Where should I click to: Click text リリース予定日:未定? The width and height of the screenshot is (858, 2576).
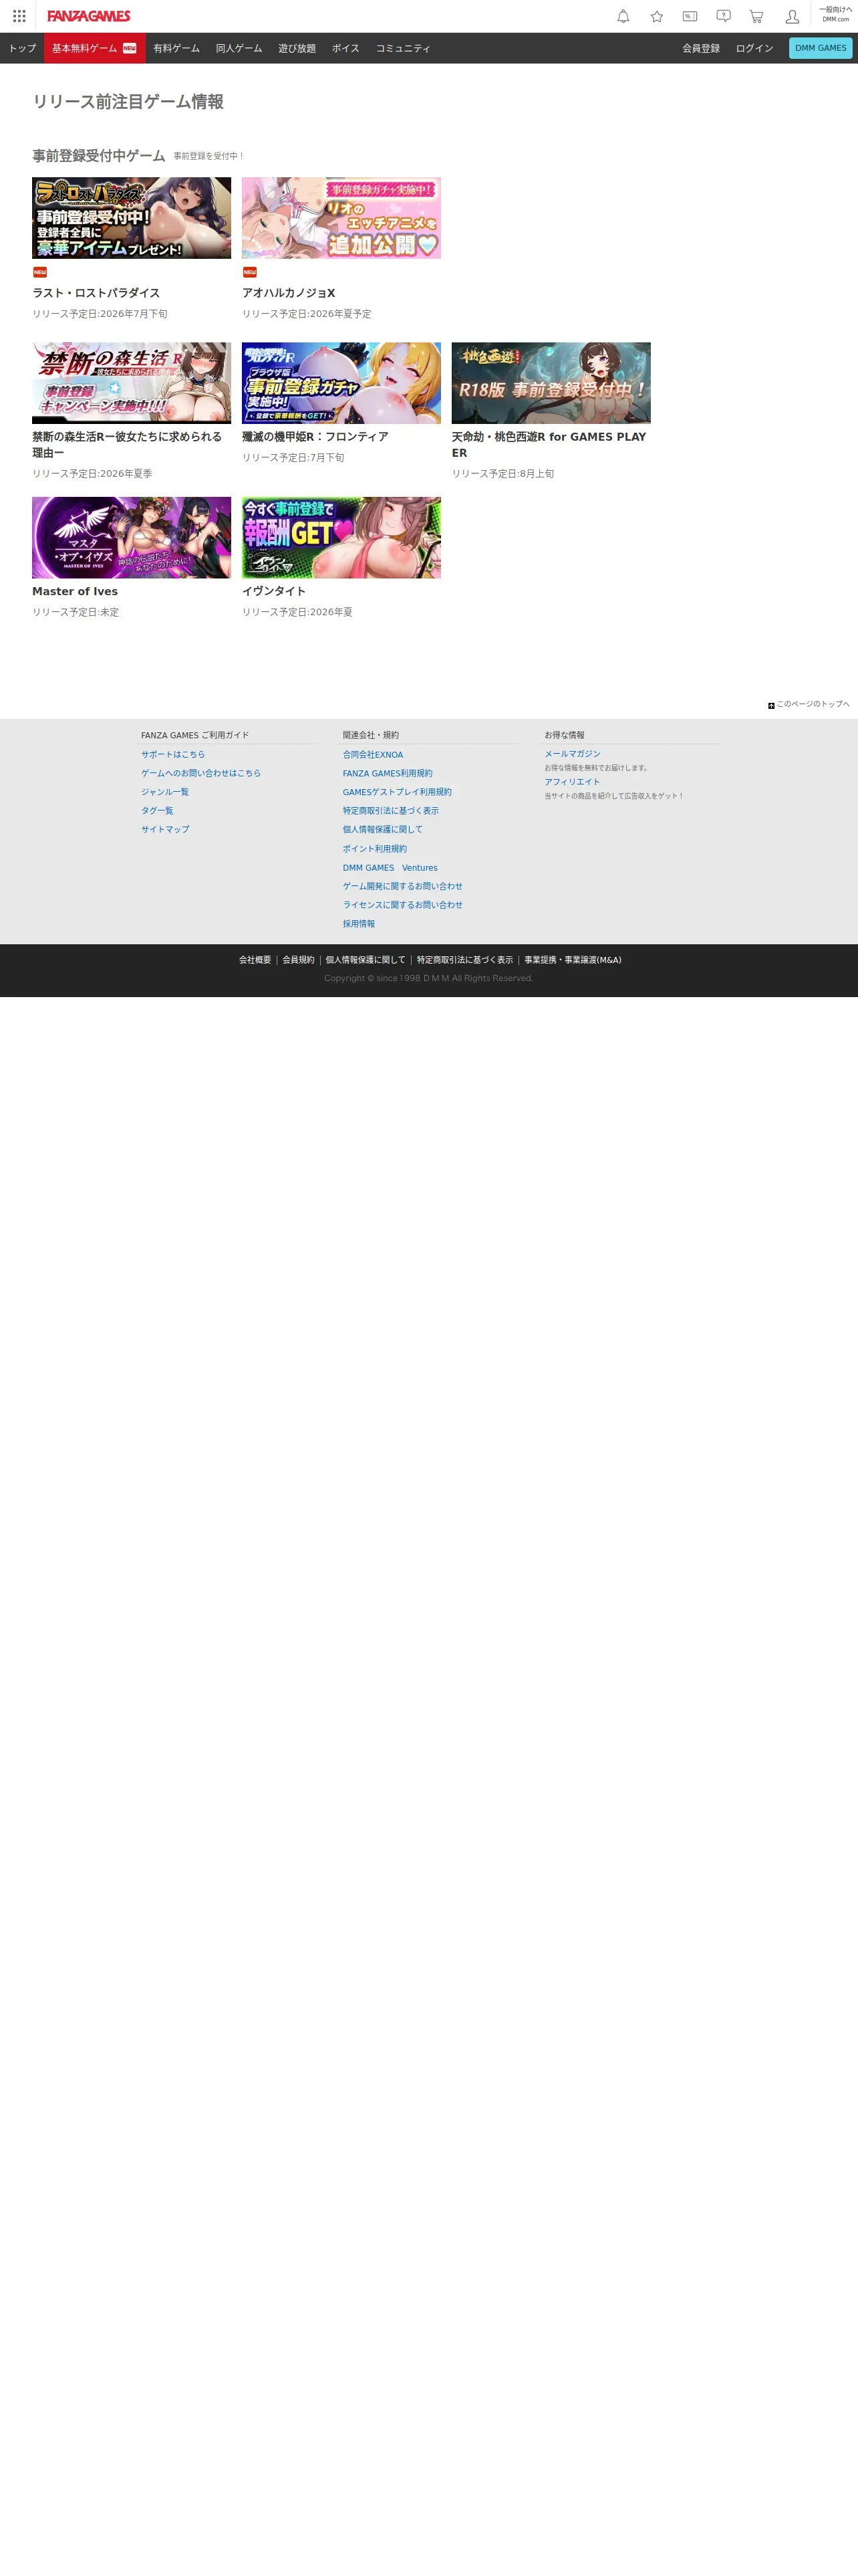(x=75, y=612)
